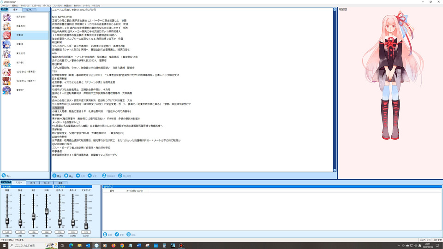
Task: Click the character illustration in the right panel
Action: pos(392,75)
